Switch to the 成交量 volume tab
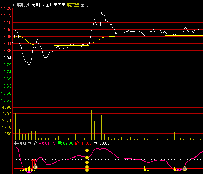 (x=73, y=5)
